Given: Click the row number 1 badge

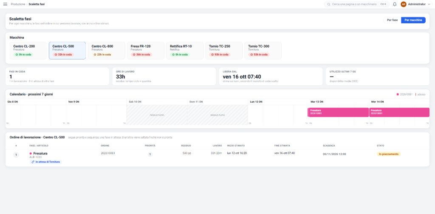Looking at the screenshot, I should point(16,155).
